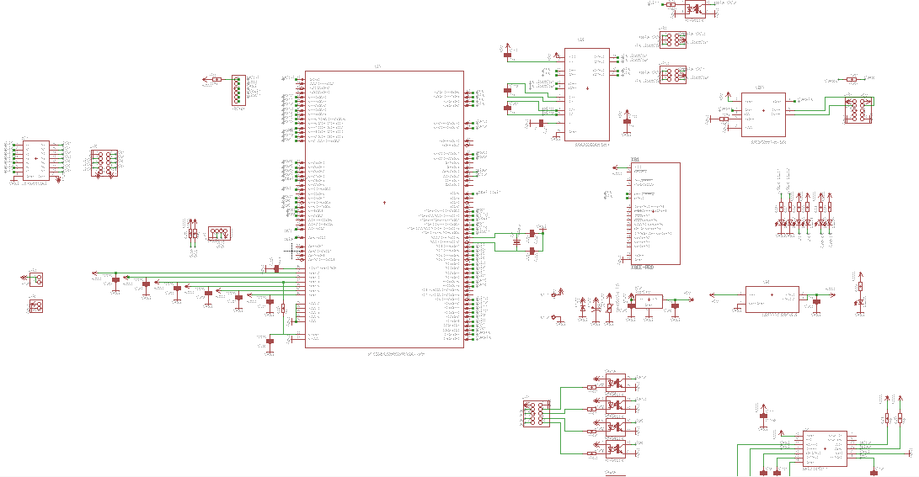Select the small regulator next to the XBee module's bottom

(649, 302)
